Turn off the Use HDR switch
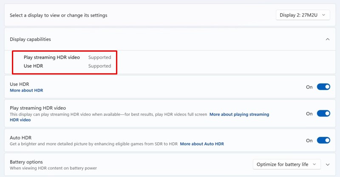 [323, 87]
